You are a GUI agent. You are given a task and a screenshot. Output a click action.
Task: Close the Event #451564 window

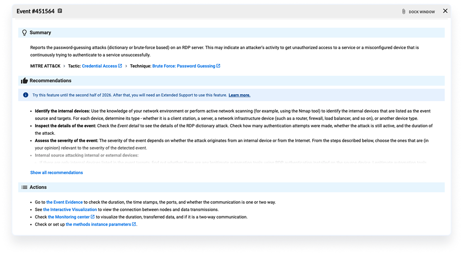[x=445, y=11]
